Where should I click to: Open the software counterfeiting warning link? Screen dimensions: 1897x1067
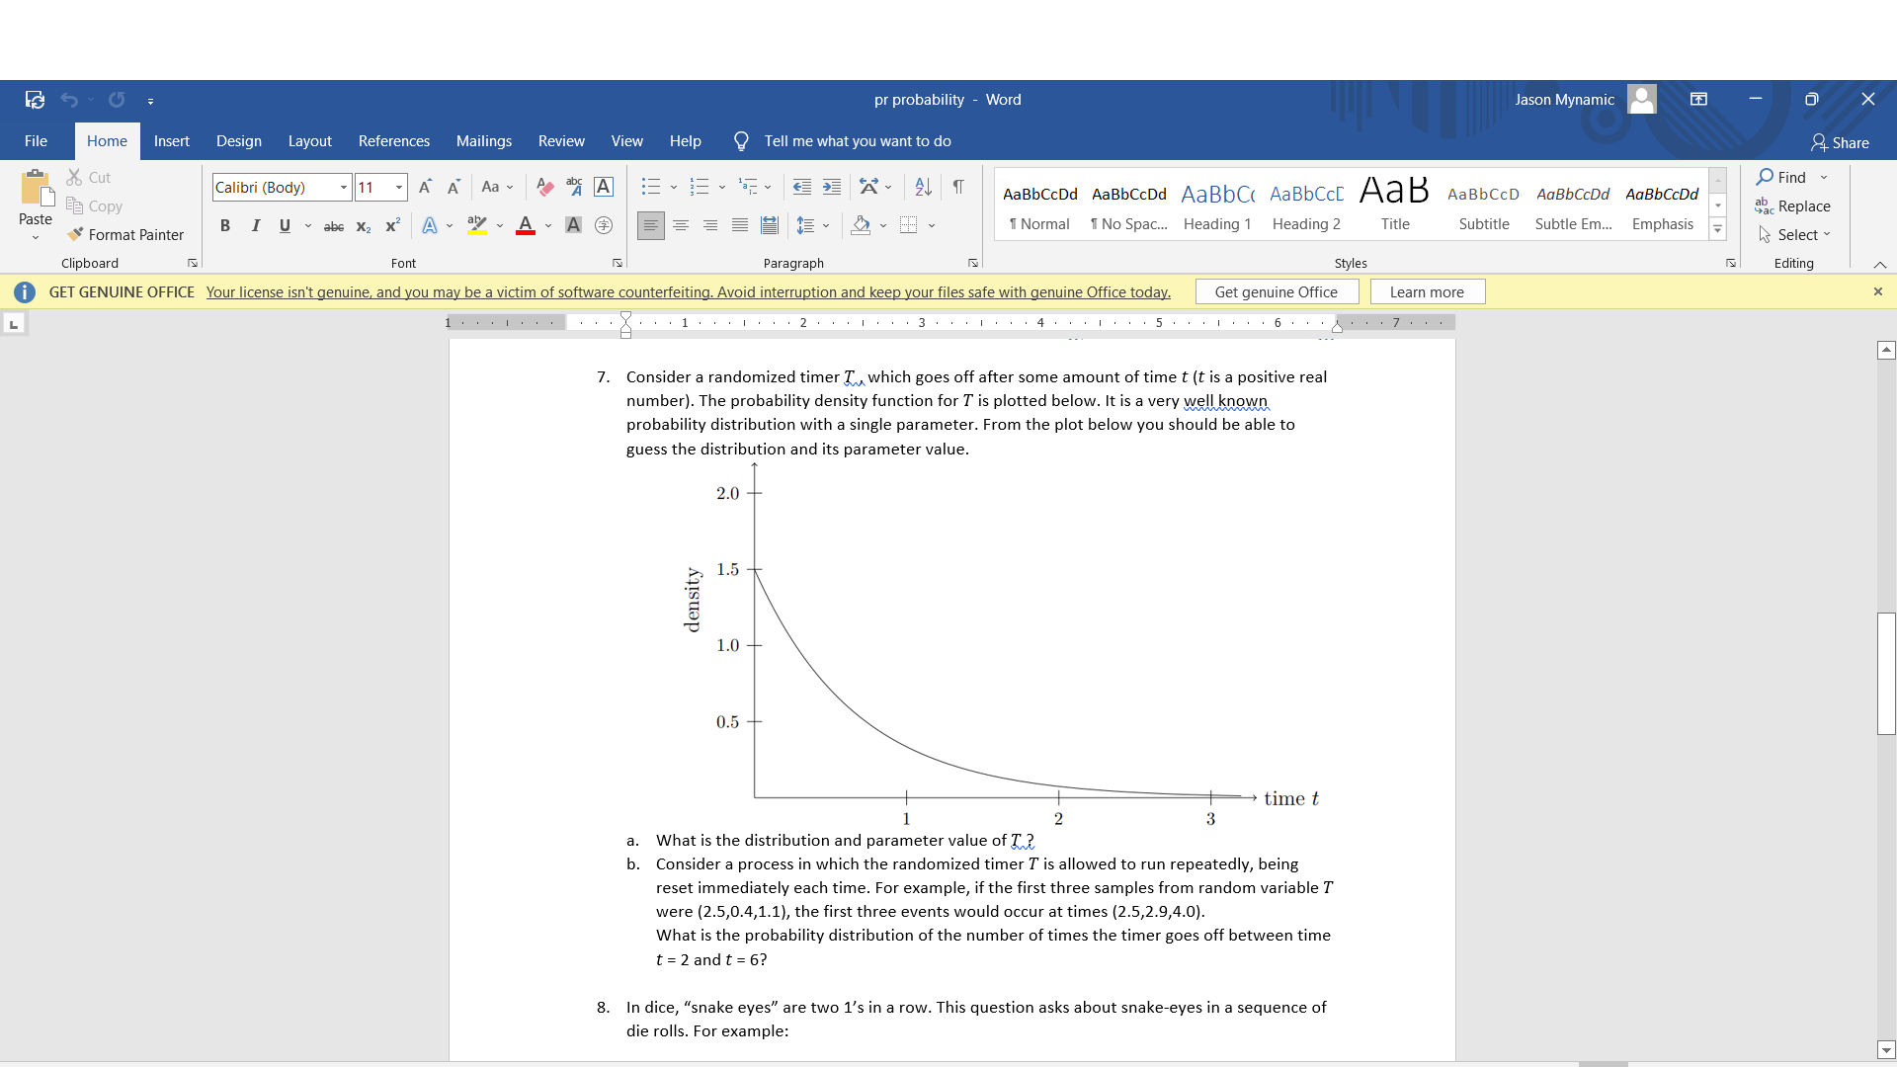686,291
